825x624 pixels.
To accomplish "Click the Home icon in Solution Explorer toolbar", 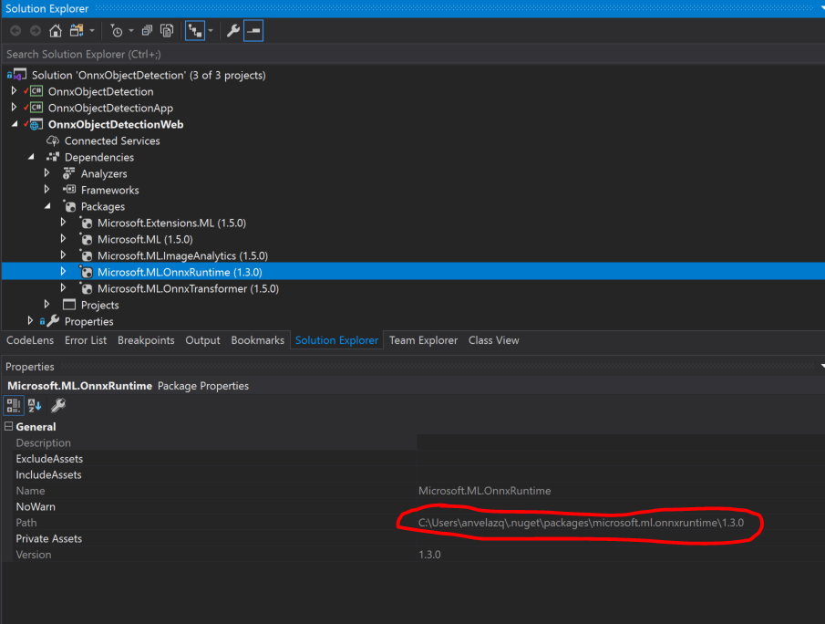I will click(x=56, y=30).
